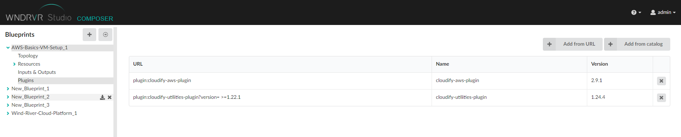Click the import blueprint arrow icon
The height and width of the screenshot is (137, 681).
[106, 35]
